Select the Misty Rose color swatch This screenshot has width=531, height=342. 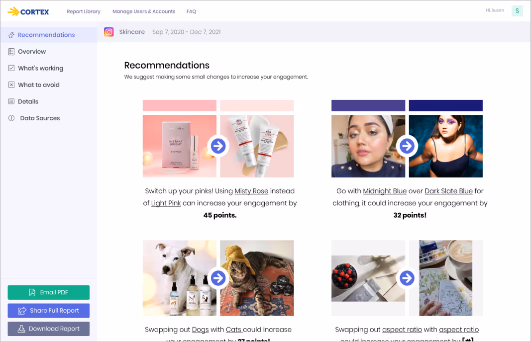coord(257,105)
